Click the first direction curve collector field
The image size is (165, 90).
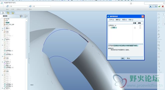point(19,6)
